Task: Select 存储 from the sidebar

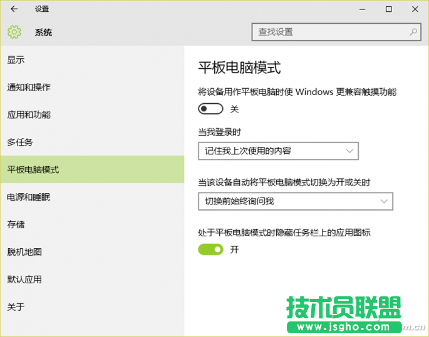Action: coord(16,224)
